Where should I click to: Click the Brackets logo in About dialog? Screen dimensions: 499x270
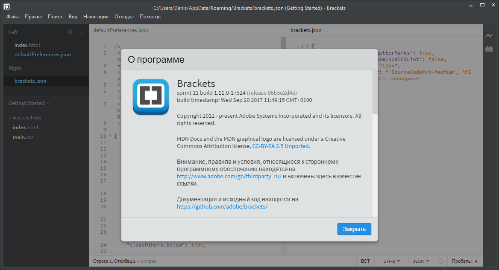(x=151, y=97)
